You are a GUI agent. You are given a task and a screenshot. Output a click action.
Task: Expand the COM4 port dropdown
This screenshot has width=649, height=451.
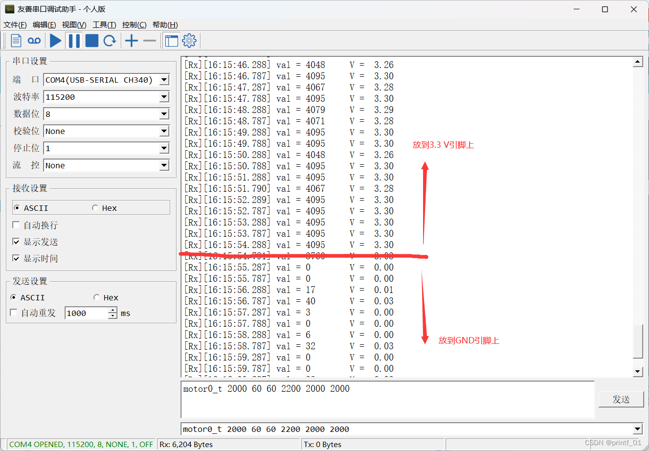tap(164, 80)
